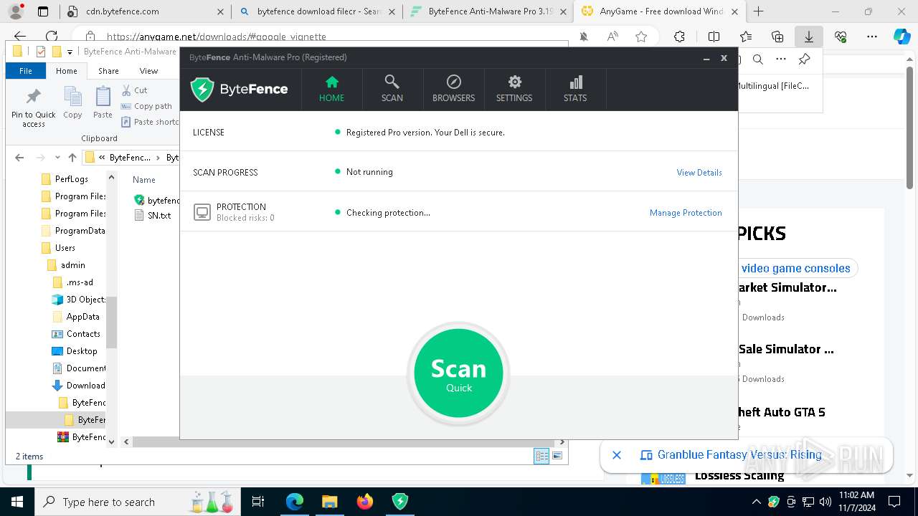This screenshot has width=918, height=516.
Task: Open File Explorer from the taskbar
Action: tap(329, 502)
